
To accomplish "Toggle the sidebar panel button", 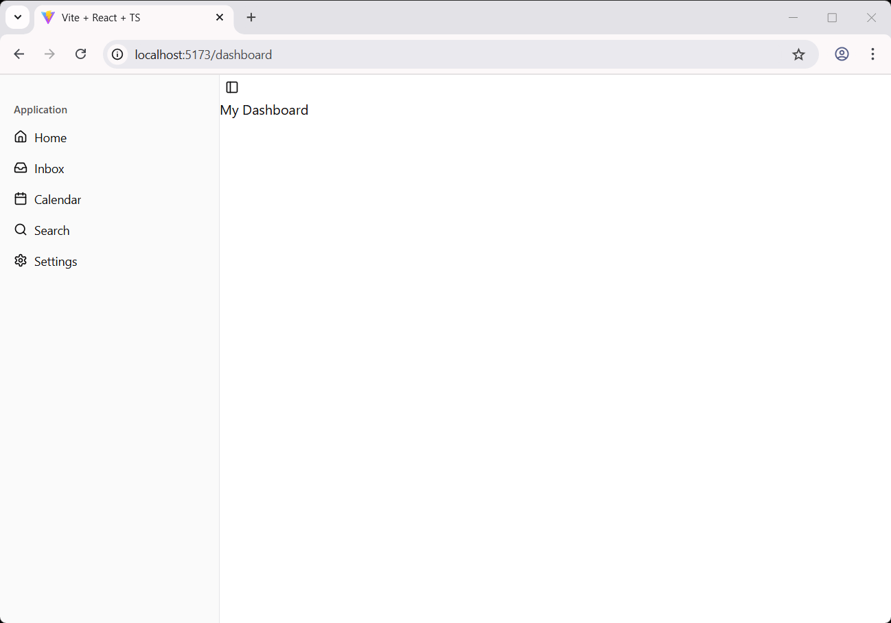I will click(232, 87).
